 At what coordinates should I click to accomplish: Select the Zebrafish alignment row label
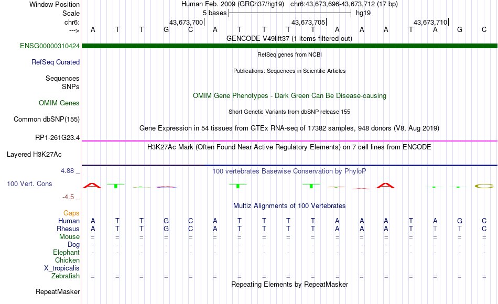66,276
